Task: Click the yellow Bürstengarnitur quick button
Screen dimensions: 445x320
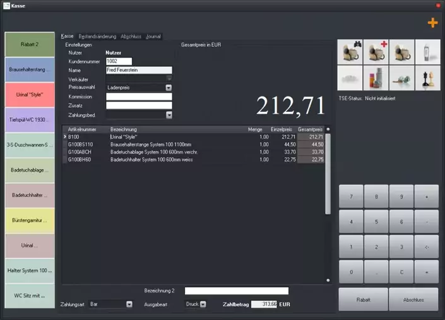Action: (30, 220)
